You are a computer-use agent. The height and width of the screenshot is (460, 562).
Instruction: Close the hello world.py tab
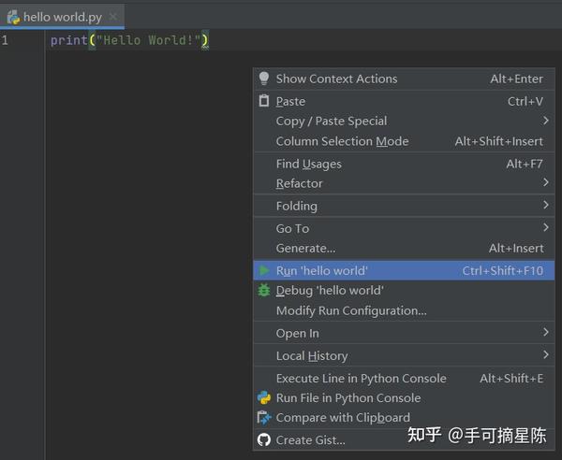(111, 17)
